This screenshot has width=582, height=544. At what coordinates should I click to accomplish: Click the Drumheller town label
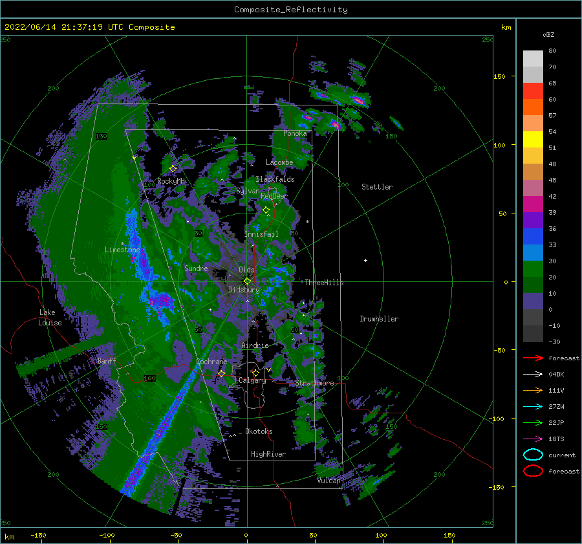[x=379, y=319]
